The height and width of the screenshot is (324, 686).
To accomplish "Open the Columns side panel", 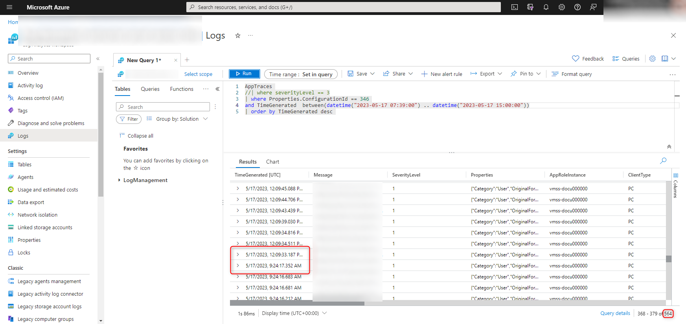I will (675, 185).
